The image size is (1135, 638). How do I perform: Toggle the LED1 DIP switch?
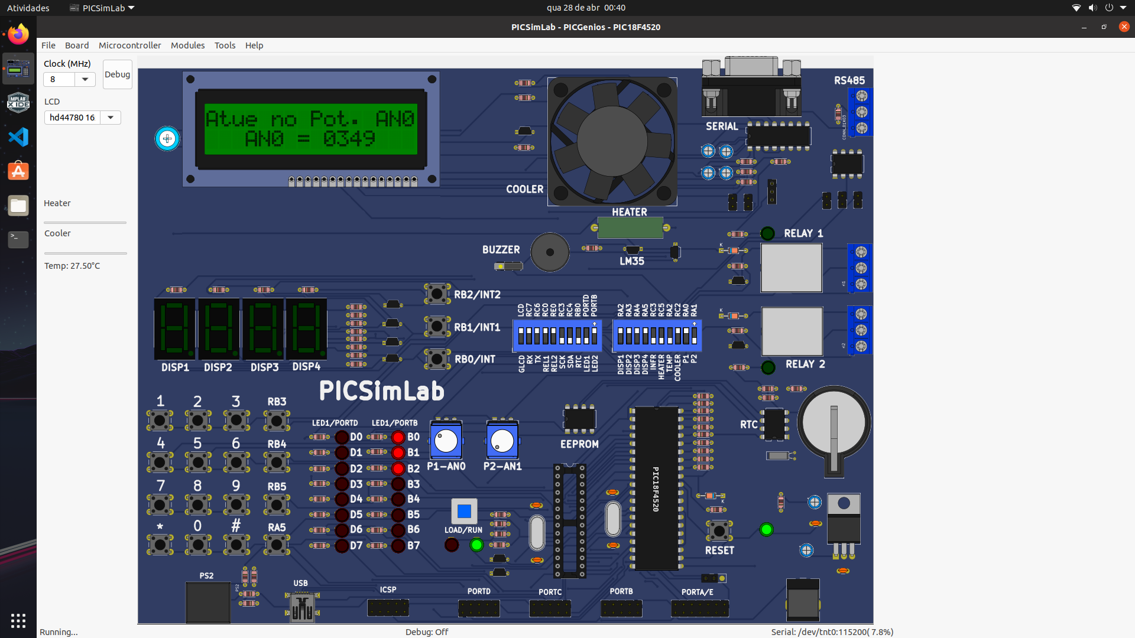(586, 336)
